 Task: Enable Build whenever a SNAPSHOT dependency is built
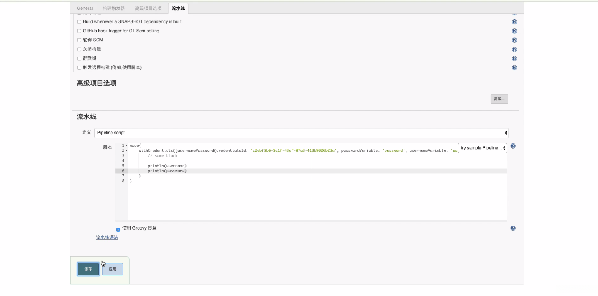pos(79,22)
